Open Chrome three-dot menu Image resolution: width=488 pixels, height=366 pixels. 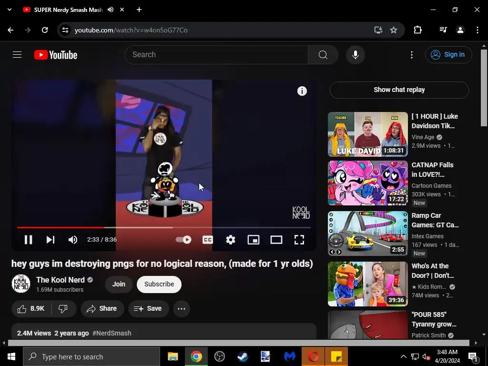pyautogui.click(x=477, y=30)
